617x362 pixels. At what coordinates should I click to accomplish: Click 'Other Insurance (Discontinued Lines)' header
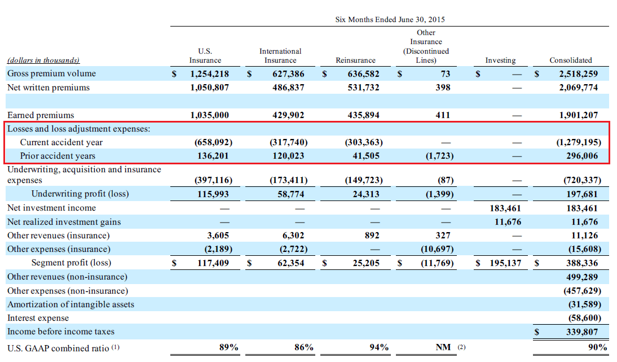(426, 46)
